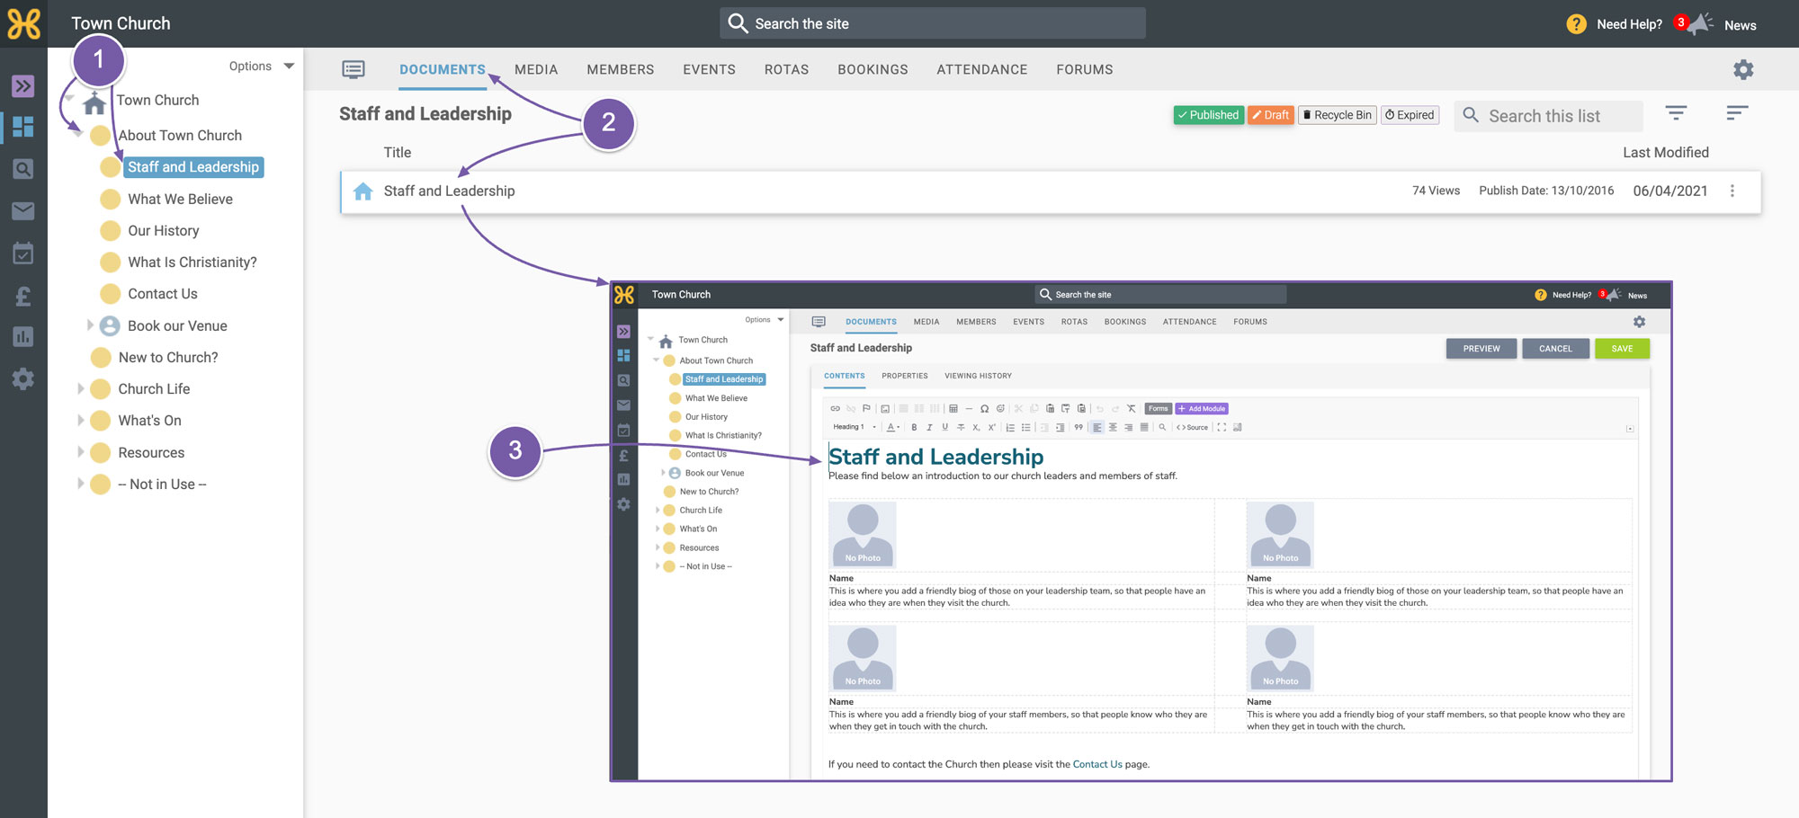The image size is (1799, 818).
Task: Open the Options dropdown in tree panel
Action: [x=261, y=66]
